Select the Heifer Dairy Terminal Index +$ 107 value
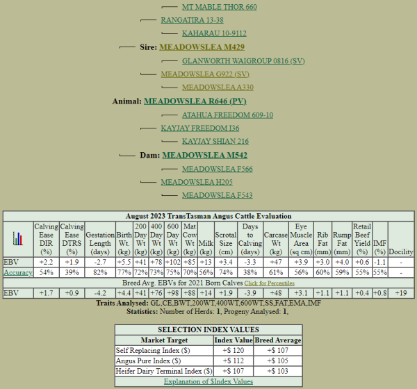The height and width of the screenshot is (389, 417). [234, 371]
